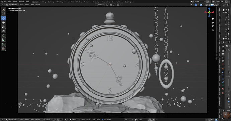Click the pan hand gizmo icon
231x121 pixels.
213,23
